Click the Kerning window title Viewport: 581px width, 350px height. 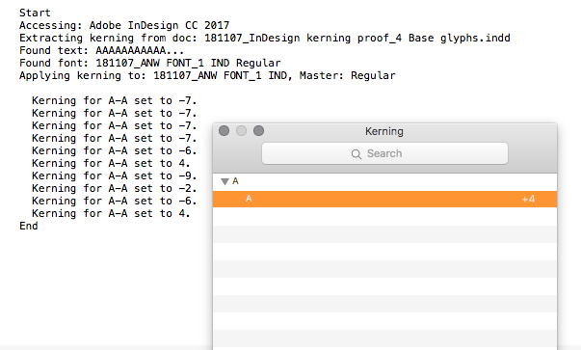384,131
